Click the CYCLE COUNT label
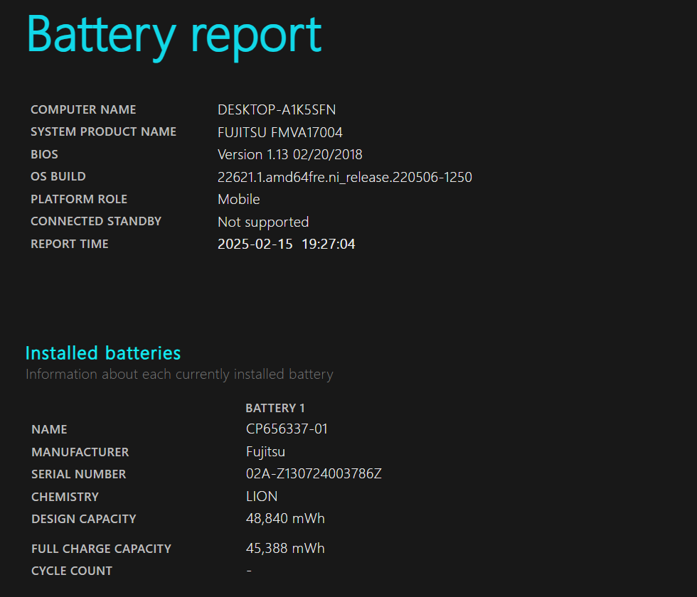 [72, 571]
